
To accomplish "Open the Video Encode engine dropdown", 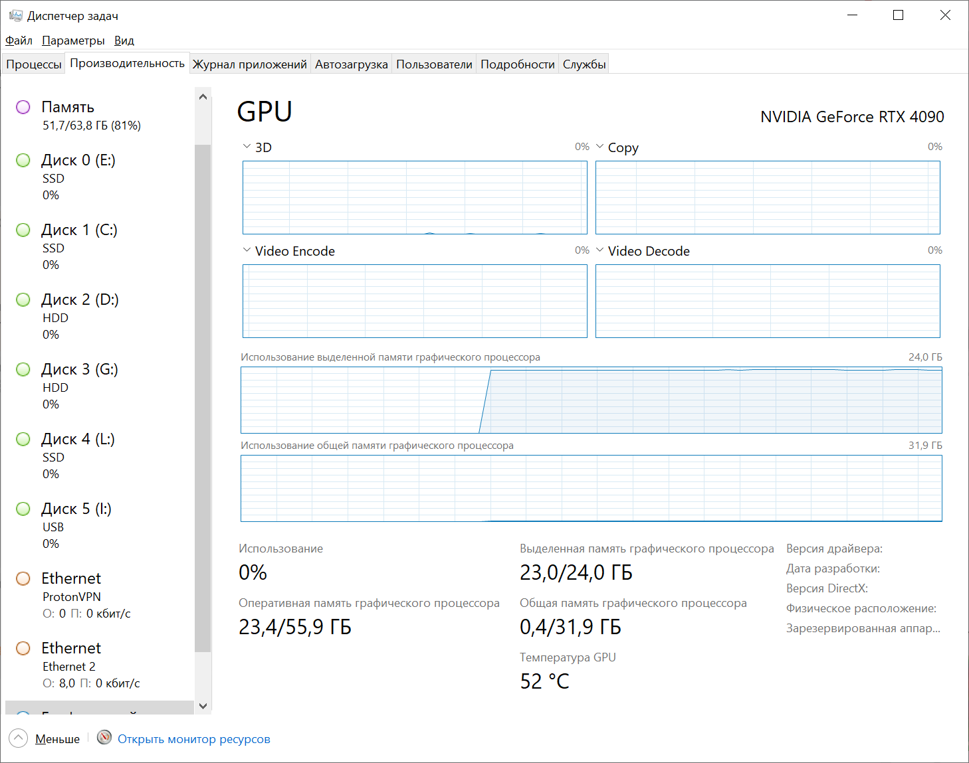I will (x=247, y=250).
